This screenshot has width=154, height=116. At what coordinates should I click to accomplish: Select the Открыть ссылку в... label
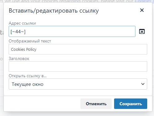(28, 76)
